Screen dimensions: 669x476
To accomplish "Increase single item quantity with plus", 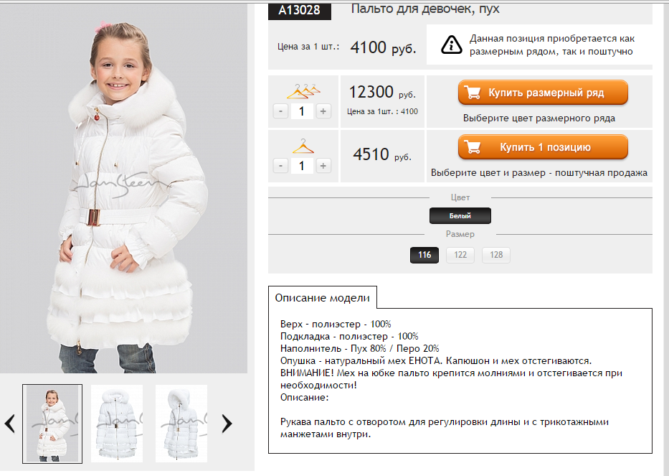I will 323,166.
